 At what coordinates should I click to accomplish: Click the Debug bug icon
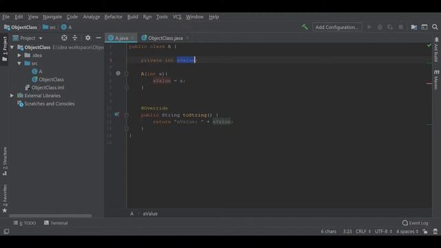tap(380, 27)
